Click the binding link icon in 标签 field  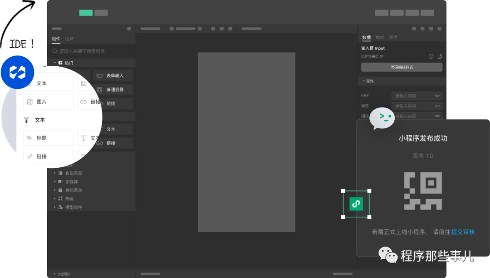(x=437, y=106)
